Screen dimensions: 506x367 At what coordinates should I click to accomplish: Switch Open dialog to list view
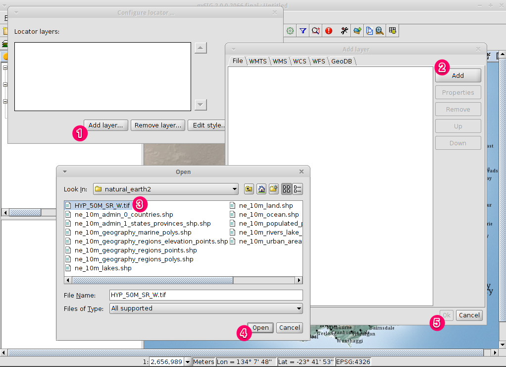(287, 189)
